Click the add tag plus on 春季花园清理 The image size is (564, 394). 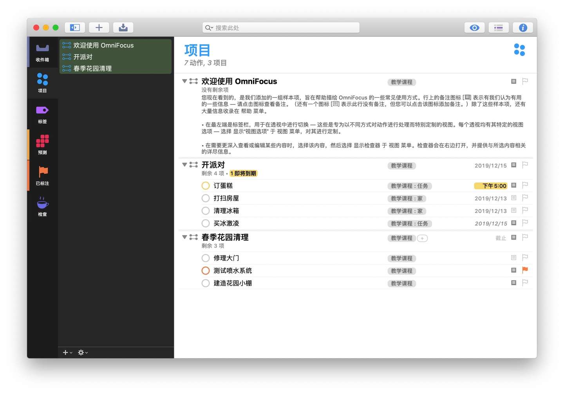[x=422, y=238]
